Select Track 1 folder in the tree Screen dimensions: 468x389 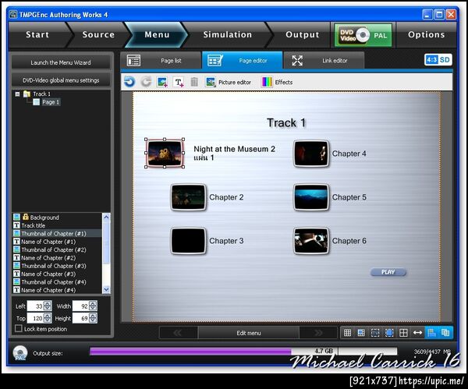click(x=37, y=94)
